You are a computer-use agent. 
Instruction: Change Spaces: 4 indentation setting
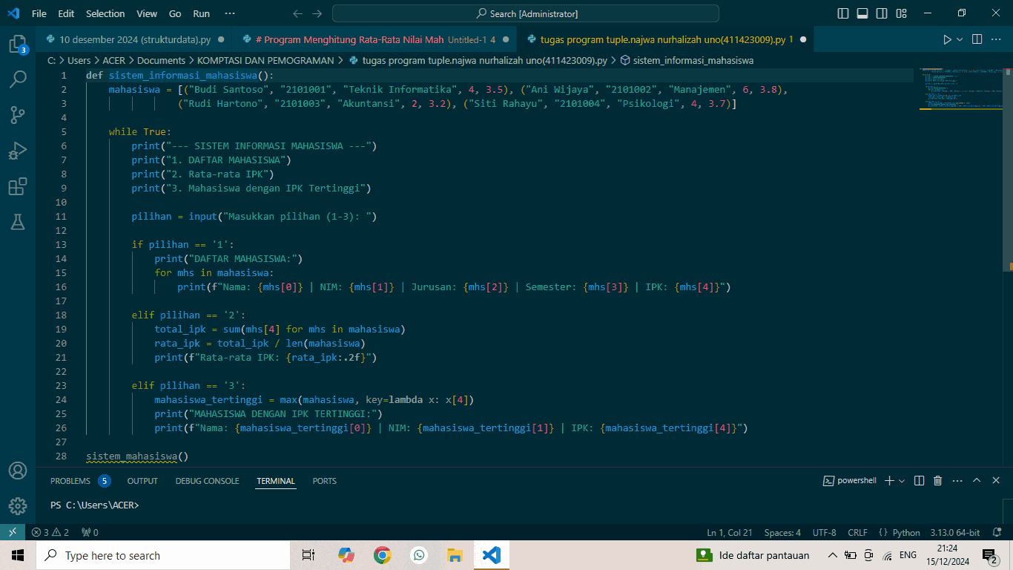pyautogui.click(x=782, y=532)
